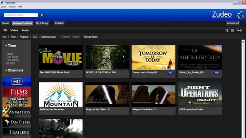Open the HD channel banner

17,82
